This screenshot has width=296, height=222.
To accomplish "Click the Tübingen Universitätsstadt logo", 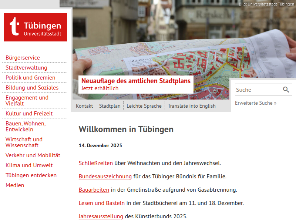I will point(35,27).
